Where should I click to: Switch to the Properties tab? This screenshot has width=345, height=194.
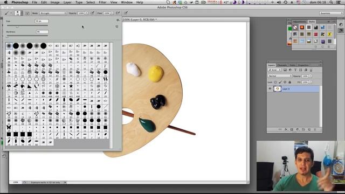[303, 65]
